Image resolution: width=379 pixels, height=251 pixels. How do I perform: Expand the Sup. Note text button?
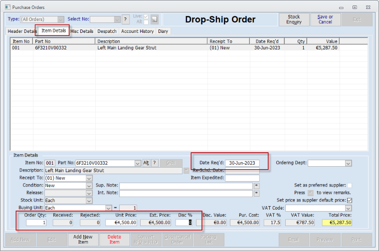coord(257,186)
